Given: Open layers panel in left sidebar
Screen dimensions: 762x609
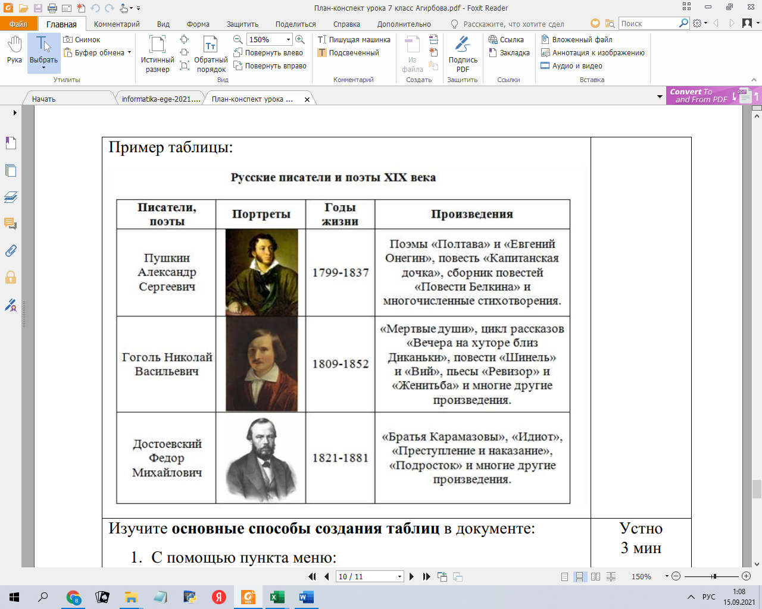Looking at the screenshot, I should point(11,197).
